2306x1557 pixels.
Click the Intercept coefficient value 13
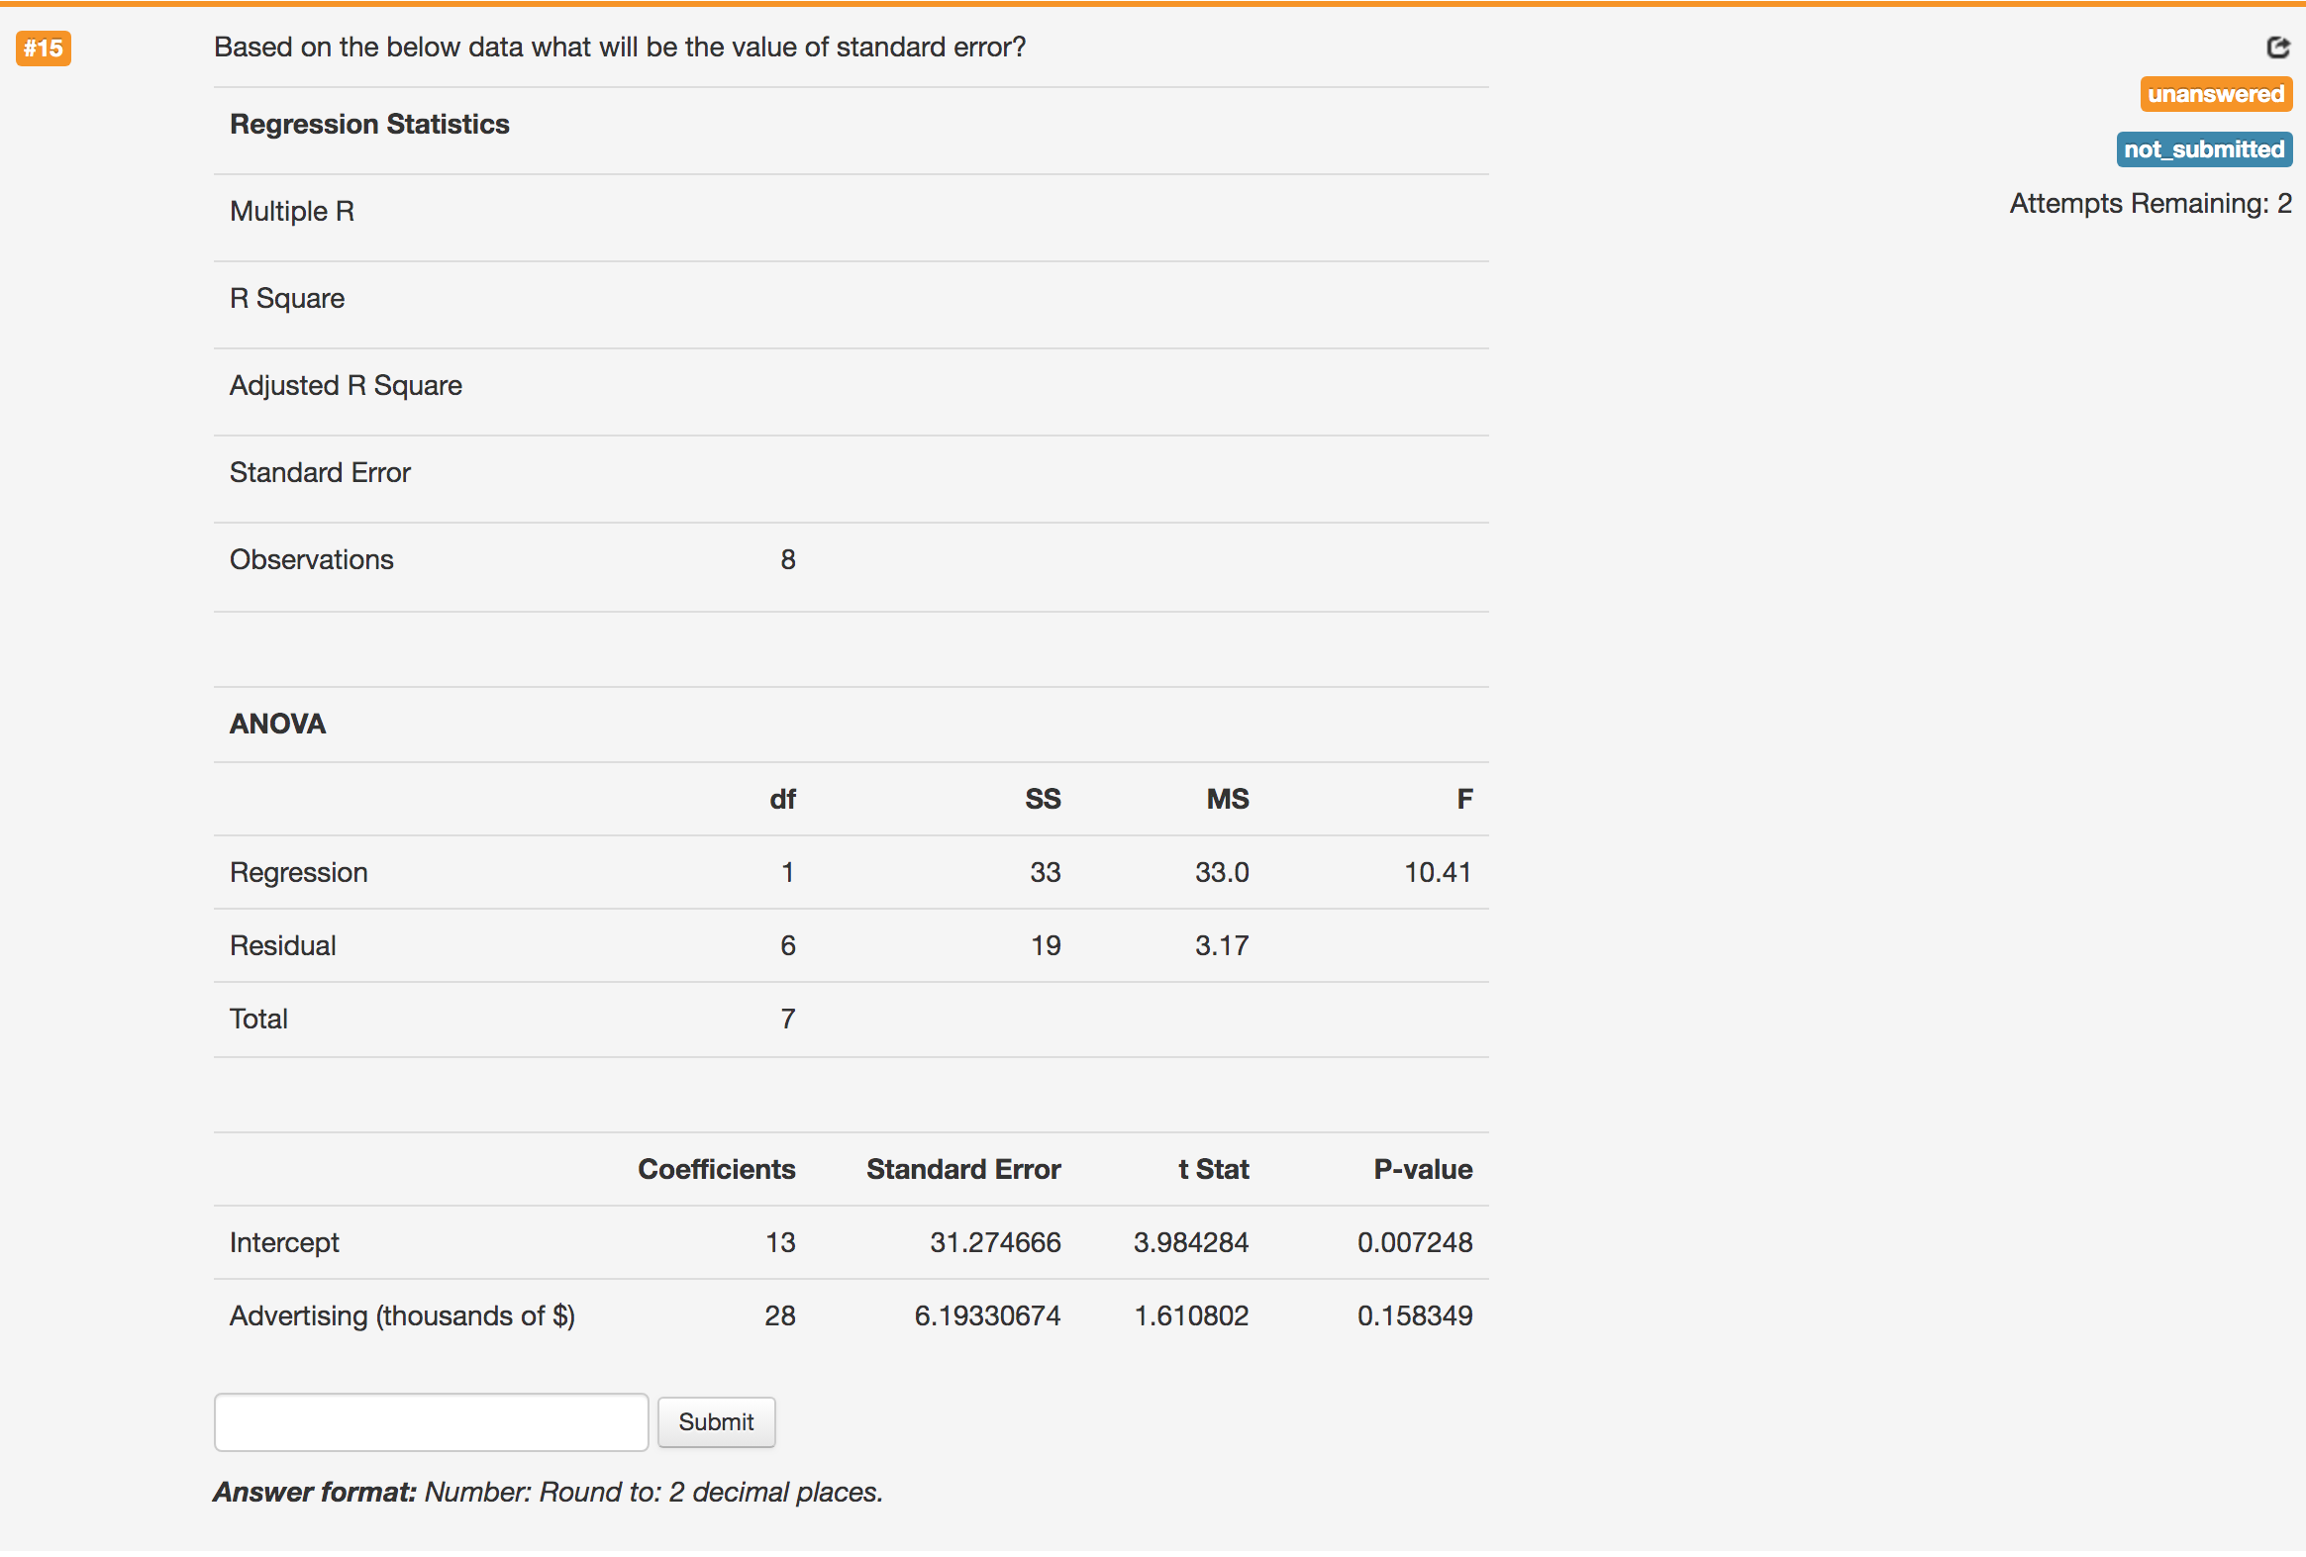point(782,1241)
